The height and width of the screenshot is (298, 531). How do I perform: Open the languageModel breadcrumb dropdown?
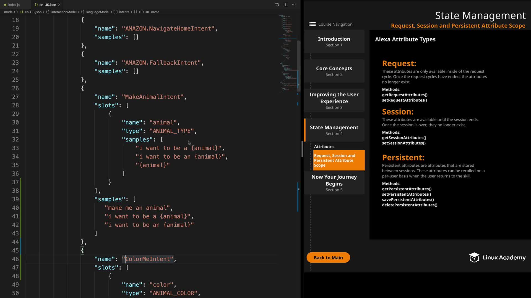97,12
